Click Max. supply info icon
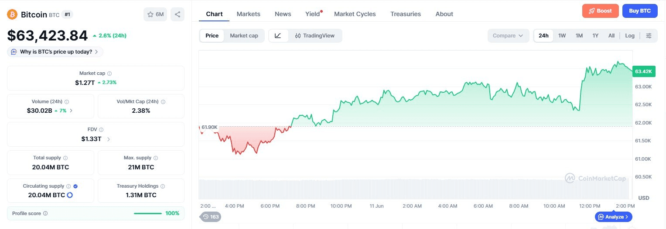The image size is (666, 229). (x=156, y=158)
